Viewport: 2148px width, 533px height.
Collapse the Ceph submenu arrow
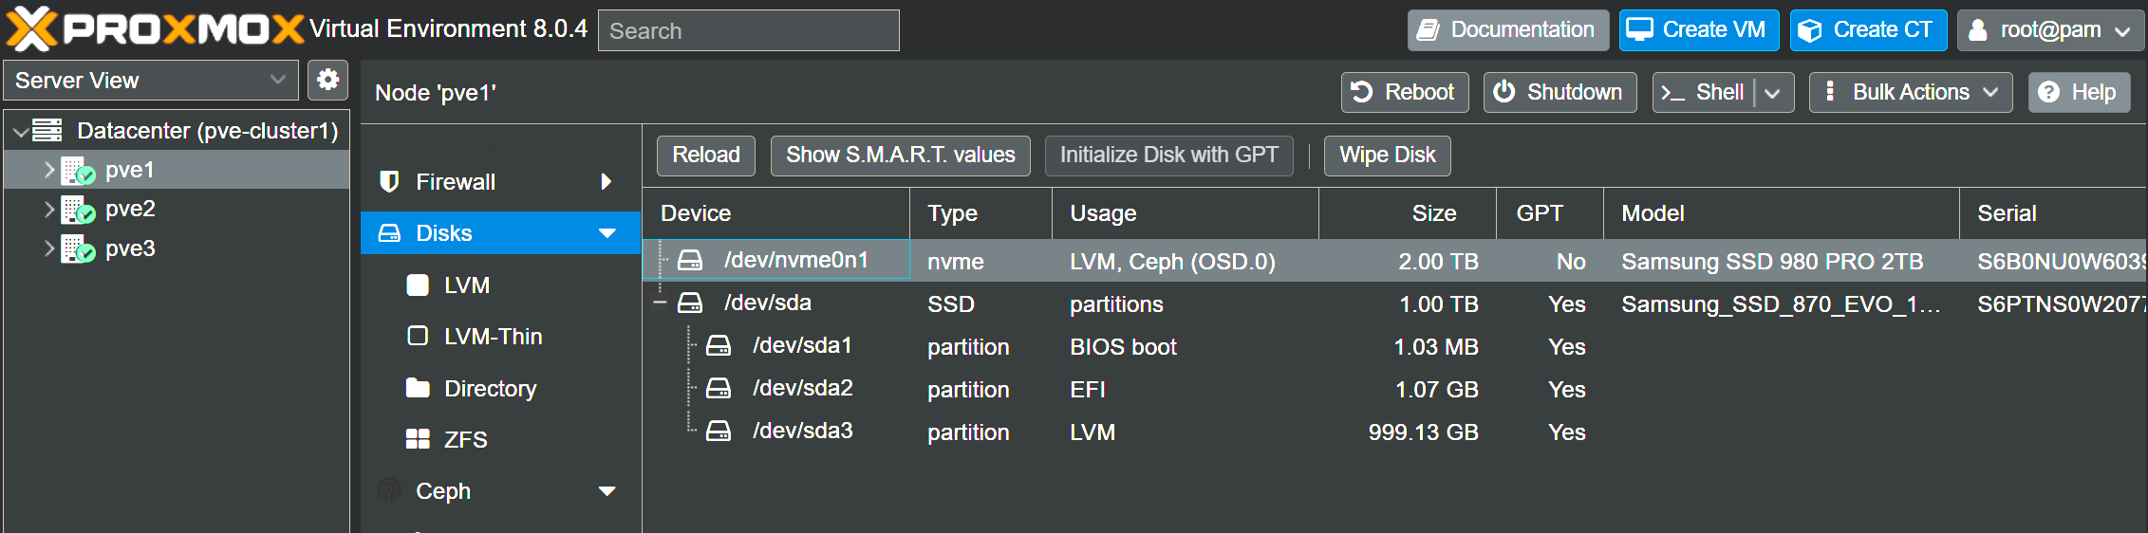[x=607, y=491]
